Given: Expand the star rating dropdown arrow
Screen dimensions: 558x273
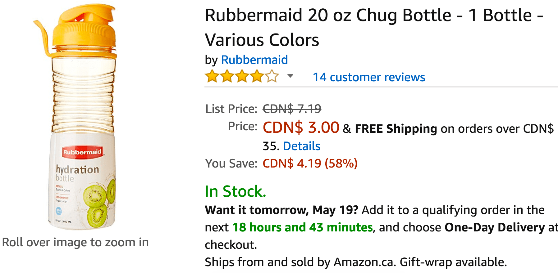Looking at the screenshot, I should tap(290, 76).
